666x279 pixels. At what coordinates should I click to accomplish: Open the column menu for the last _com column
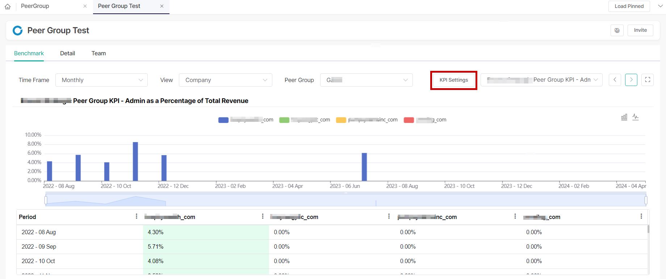coord(641,216)
